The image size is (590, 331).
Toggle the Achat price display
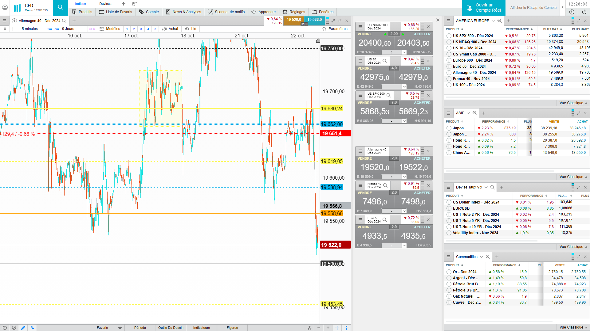click(x=170, y=29)
